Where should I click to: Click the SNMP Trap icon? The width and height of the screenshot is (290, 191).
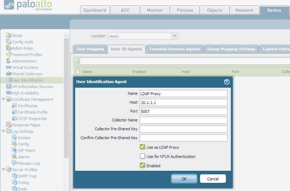tap(14, 176)
